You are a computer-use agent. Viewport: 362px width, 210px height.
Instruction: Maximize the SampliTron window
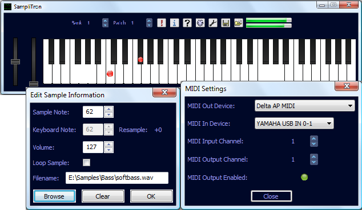[x=333, y=5]
